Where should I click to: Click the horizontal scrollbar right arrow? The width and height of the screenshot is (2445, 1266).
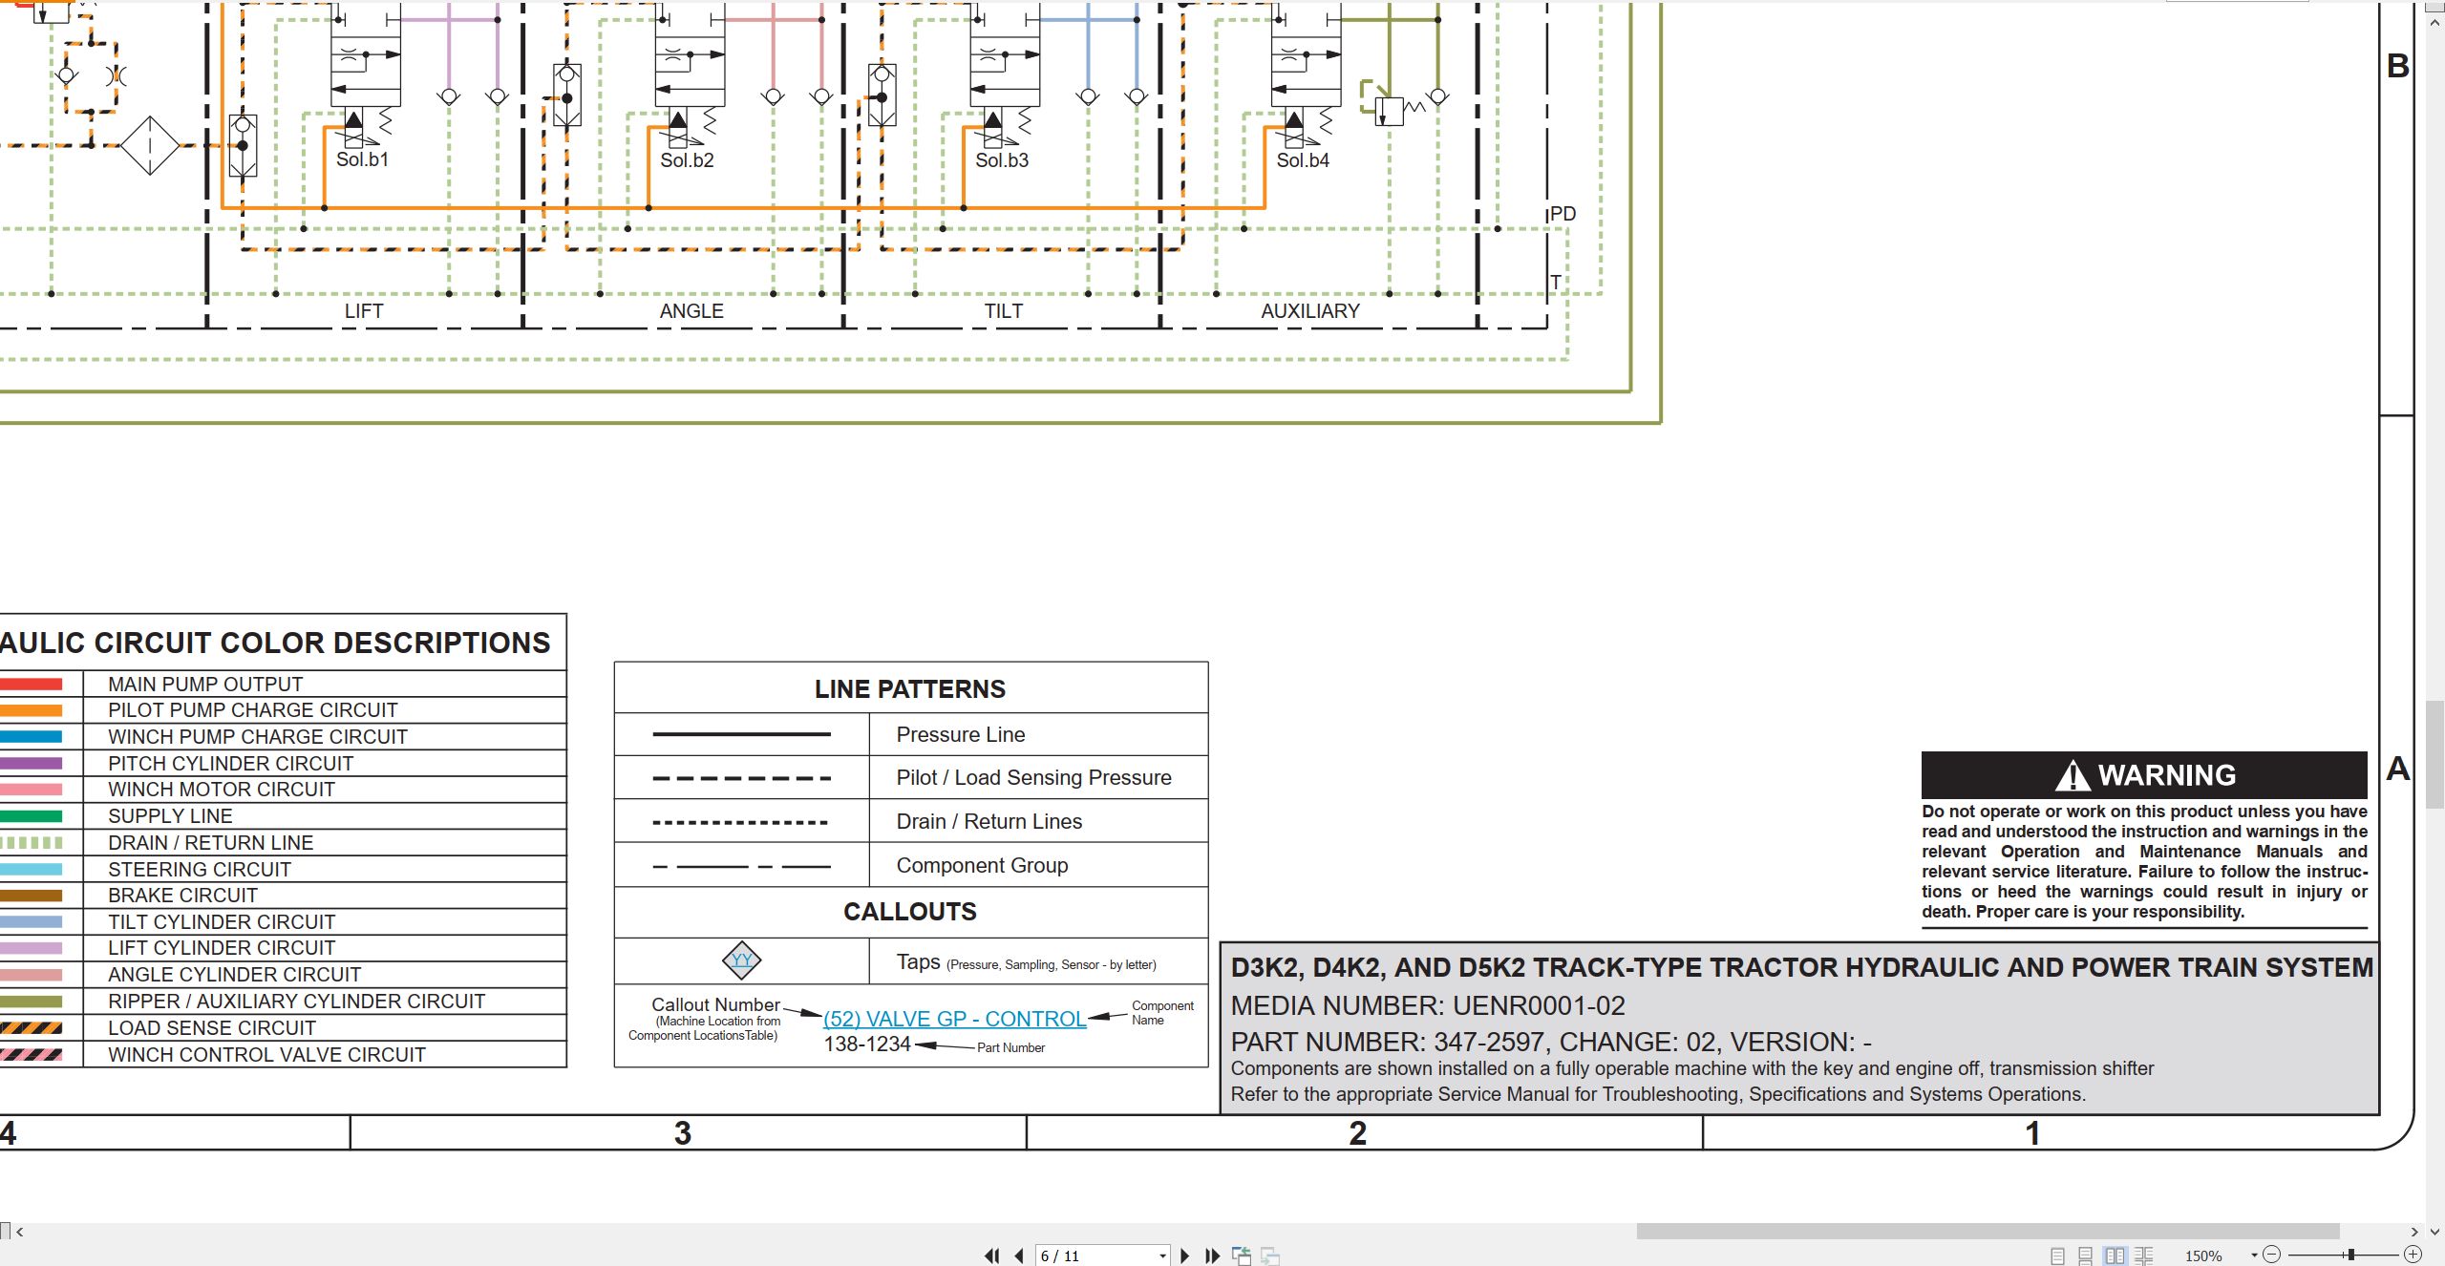(x=2414, y=1232)
